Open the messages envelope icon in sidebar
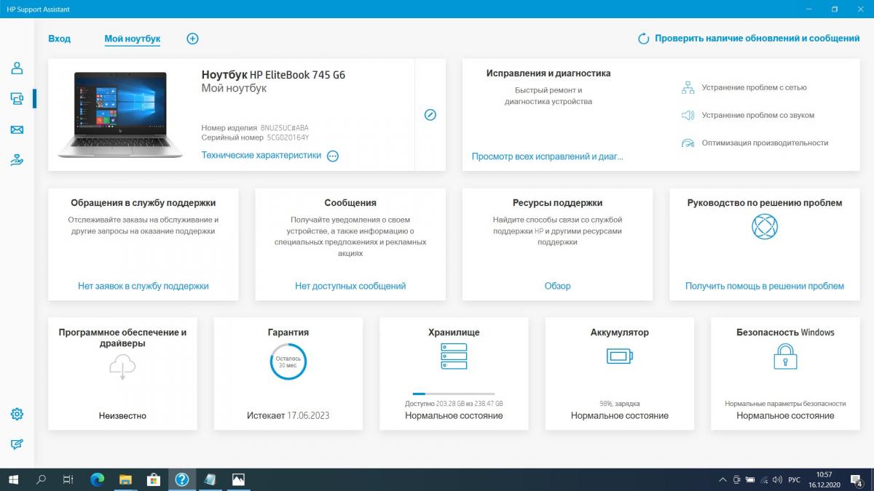The height and width of the screenshot is (491, 874). click(x=17, y=130)
